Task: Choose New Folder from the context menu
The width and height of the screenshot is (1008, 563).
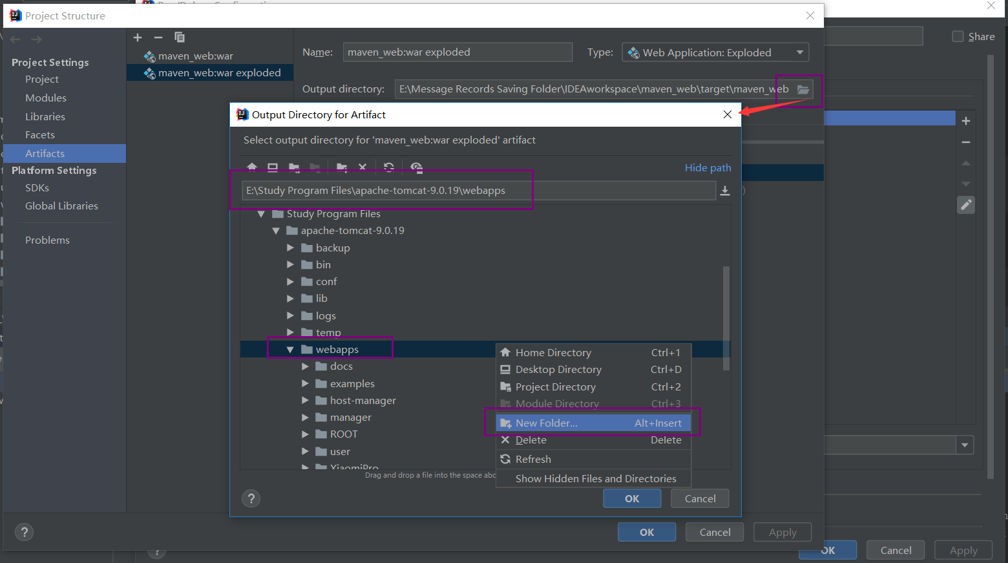Action: [x=546, y=423]
